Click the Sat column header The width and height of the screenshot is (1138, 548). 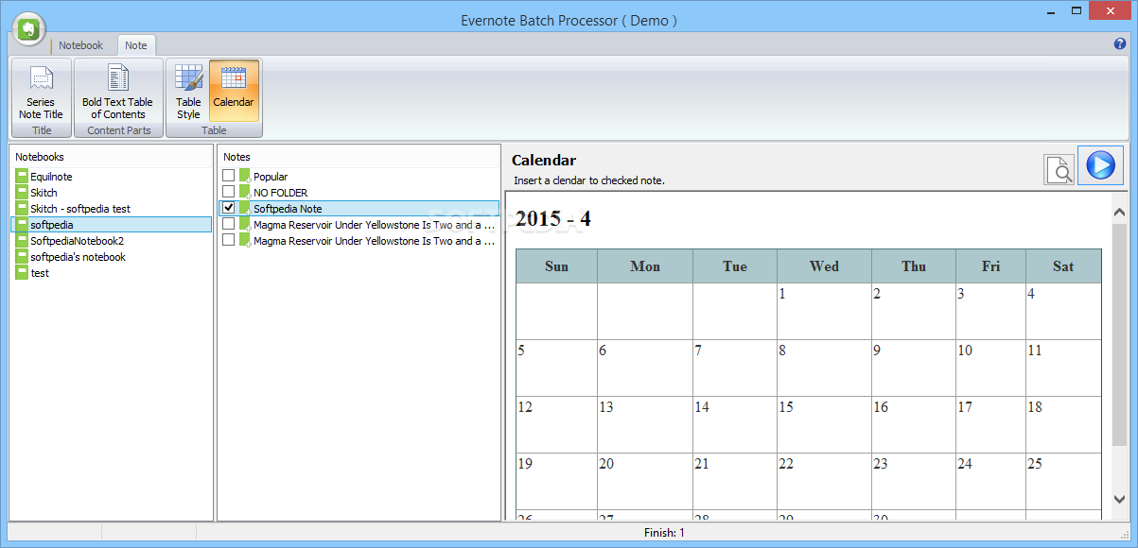(1063, 266)
